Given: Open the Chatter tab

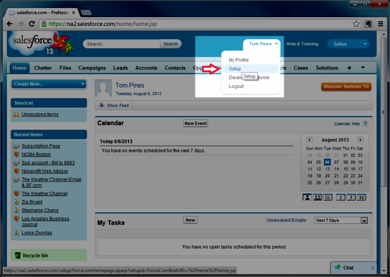Looking at the screenshot, I should point(43,68).
